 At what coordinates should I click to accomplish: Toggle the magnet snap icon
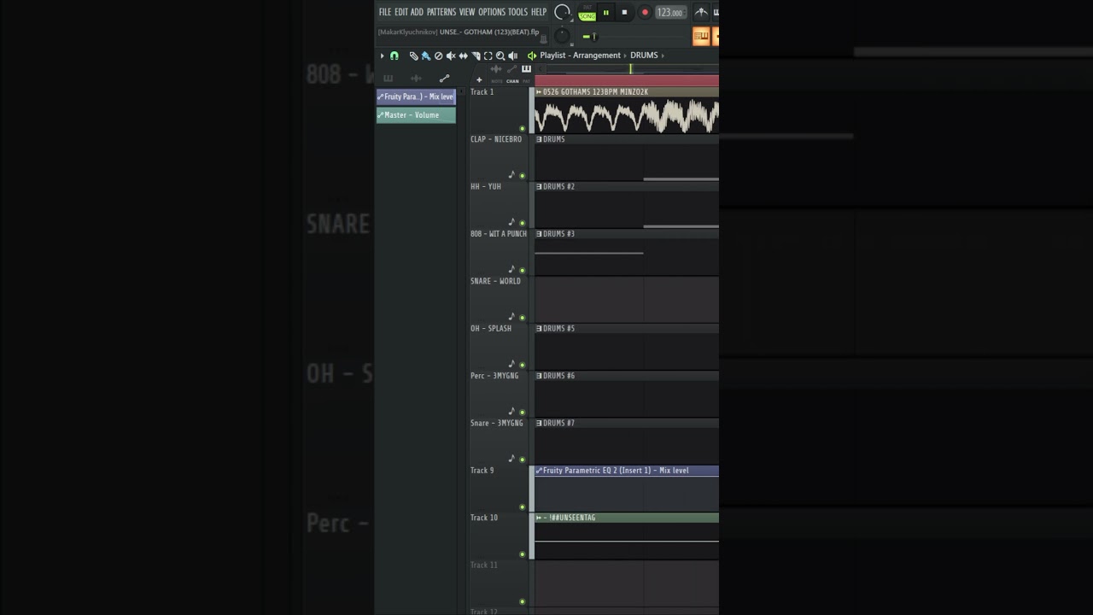coord(395,56)
